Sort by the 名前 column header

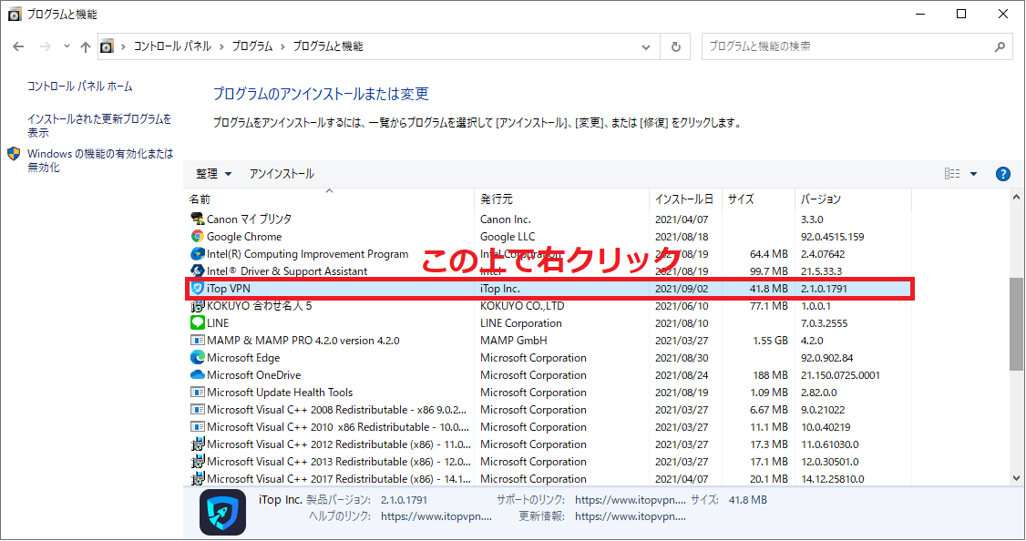tap(329, 199)
